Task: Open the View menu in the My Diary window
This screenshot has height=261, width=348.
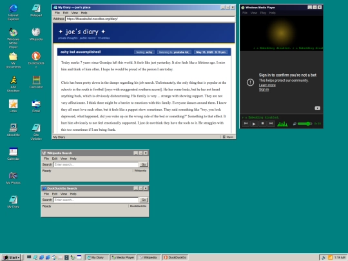Action: [75, 13]
